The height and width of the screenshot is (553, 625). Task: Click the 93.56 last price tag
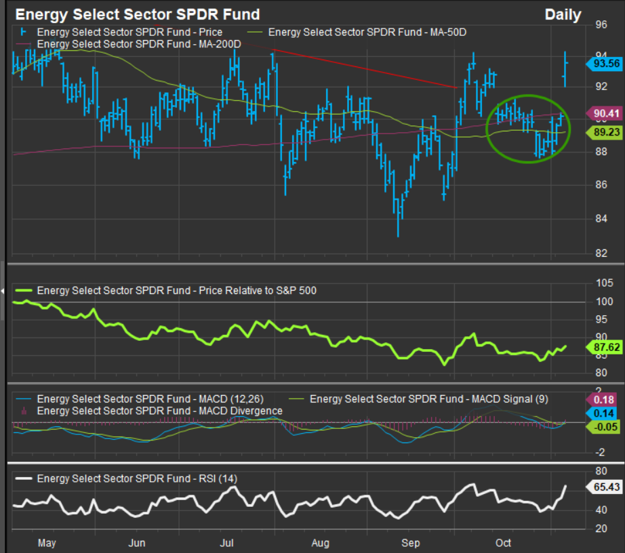tap(604, 63)
